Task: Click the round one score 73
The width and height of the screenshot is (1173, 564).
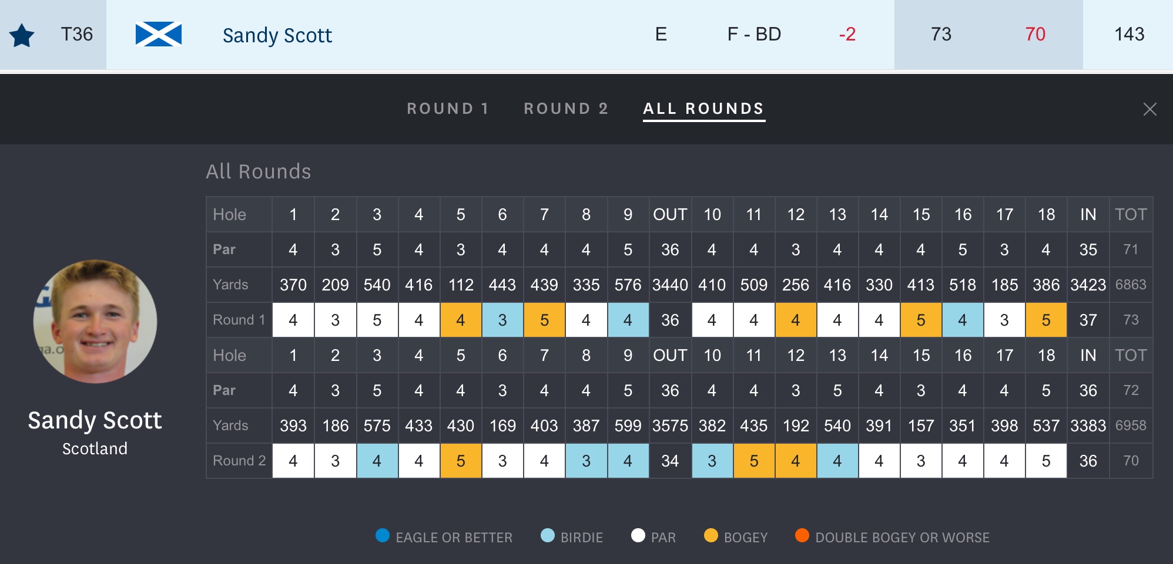Action: [x=941, y=34]
